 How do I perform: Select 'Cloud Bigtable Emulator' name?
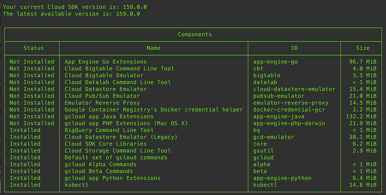pos(104,76)
